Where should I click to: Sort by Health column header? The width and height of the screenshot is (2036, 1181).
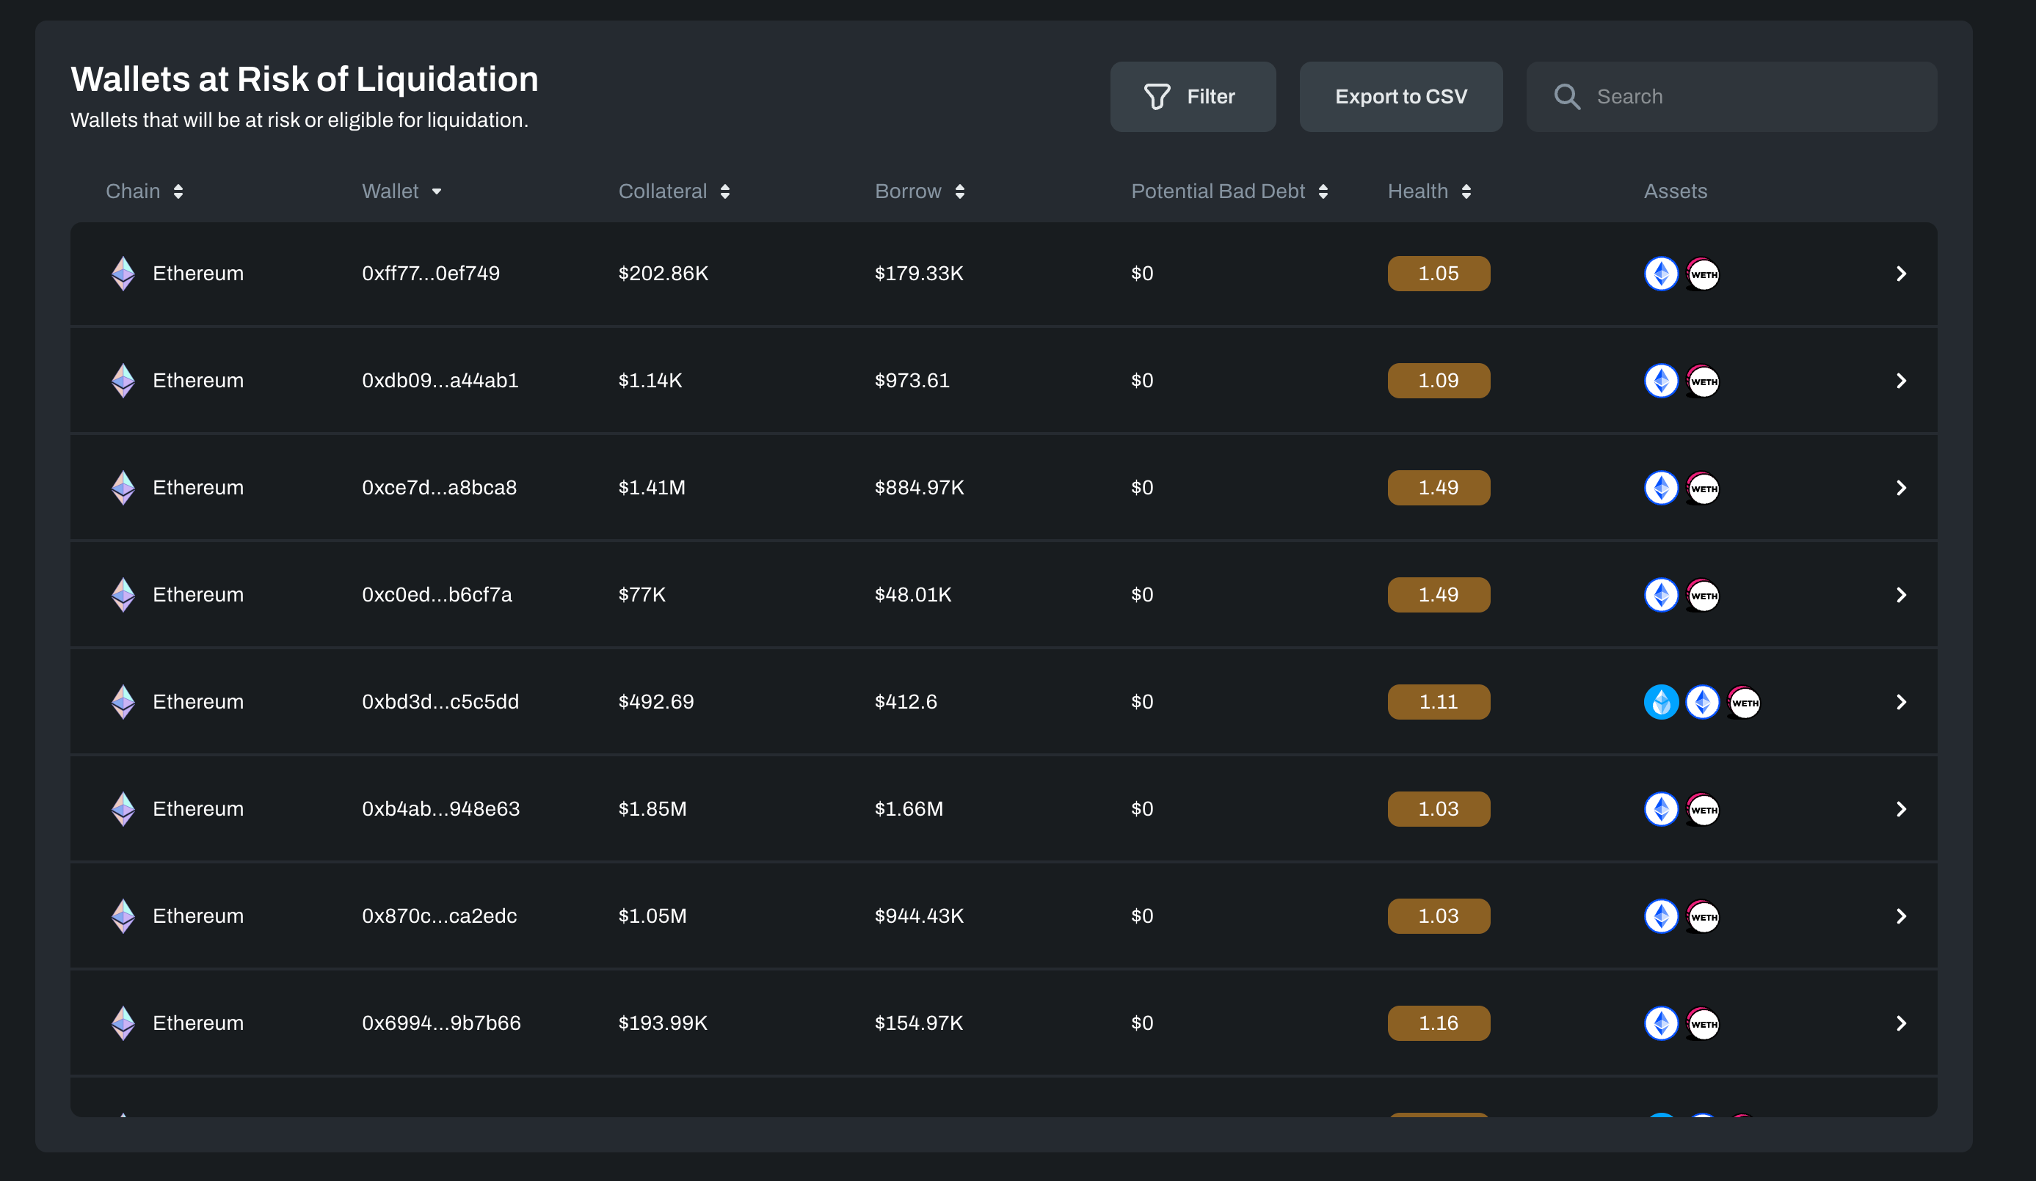(x=1466, y=191)
